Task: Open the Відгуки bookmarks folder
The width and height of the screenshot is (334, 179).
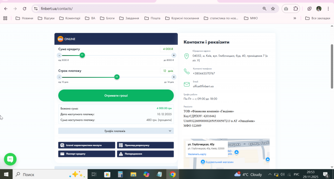Action: point(46,18)
